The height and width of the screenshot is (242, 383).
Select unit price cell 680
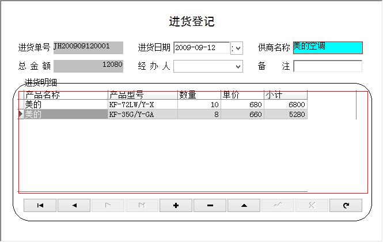(x=242, y=105)
